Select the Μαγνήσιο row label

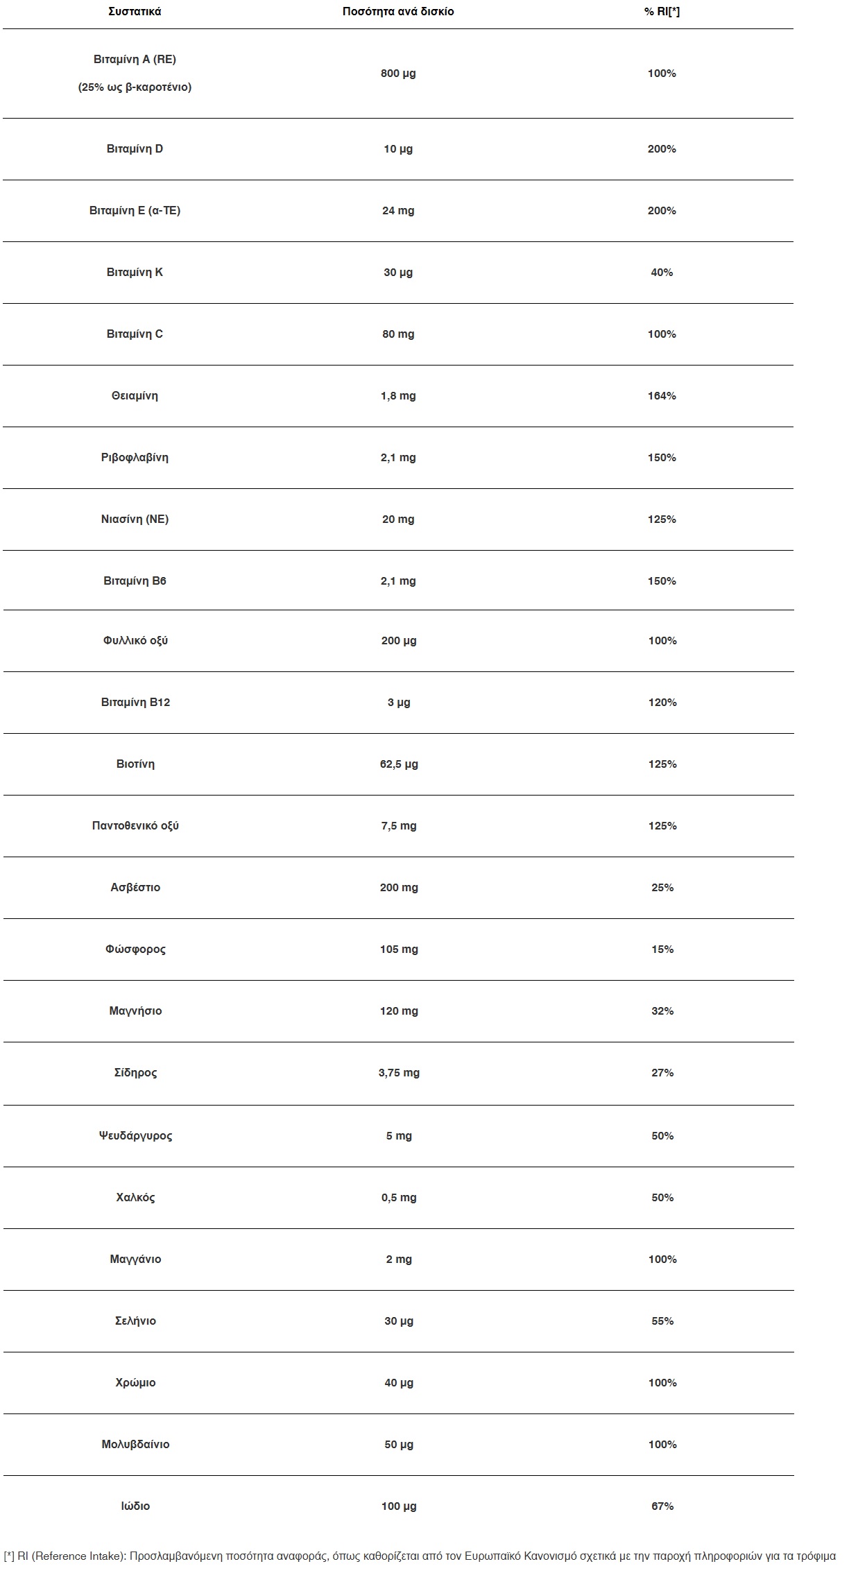(135, 1011)
